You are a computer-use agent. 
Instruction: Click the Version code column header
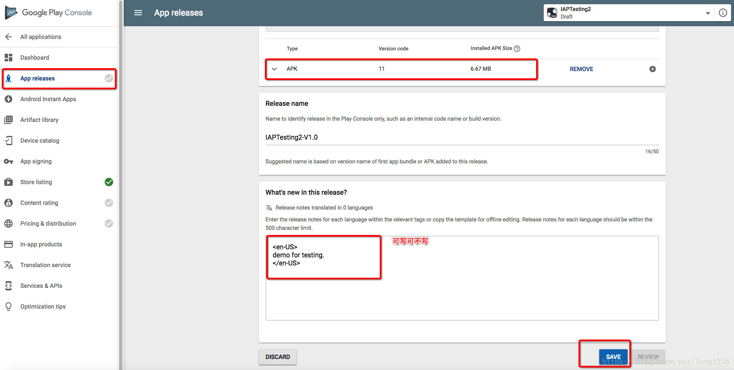pos(393,49)
